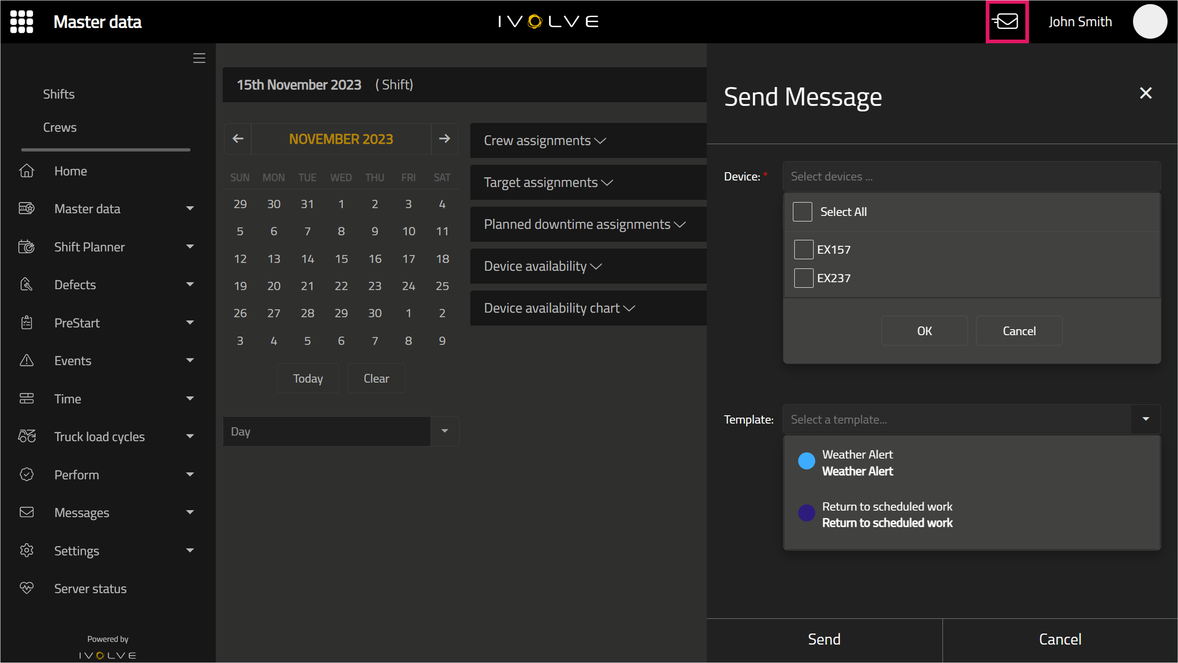
Task: Go to Home menu item
Action: pyautogui.click(x=71, y=171)
